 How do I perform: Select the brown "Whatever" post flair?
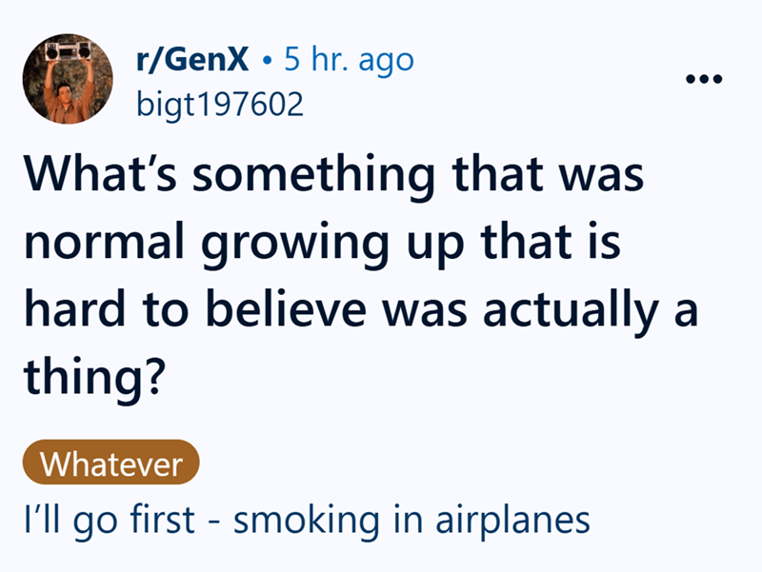coord(112,464)
